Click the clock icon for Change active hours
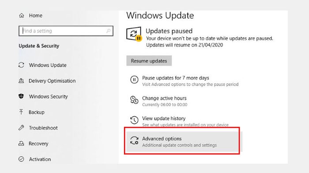Viewport: 309px width, 173px height. click(134, 100)
